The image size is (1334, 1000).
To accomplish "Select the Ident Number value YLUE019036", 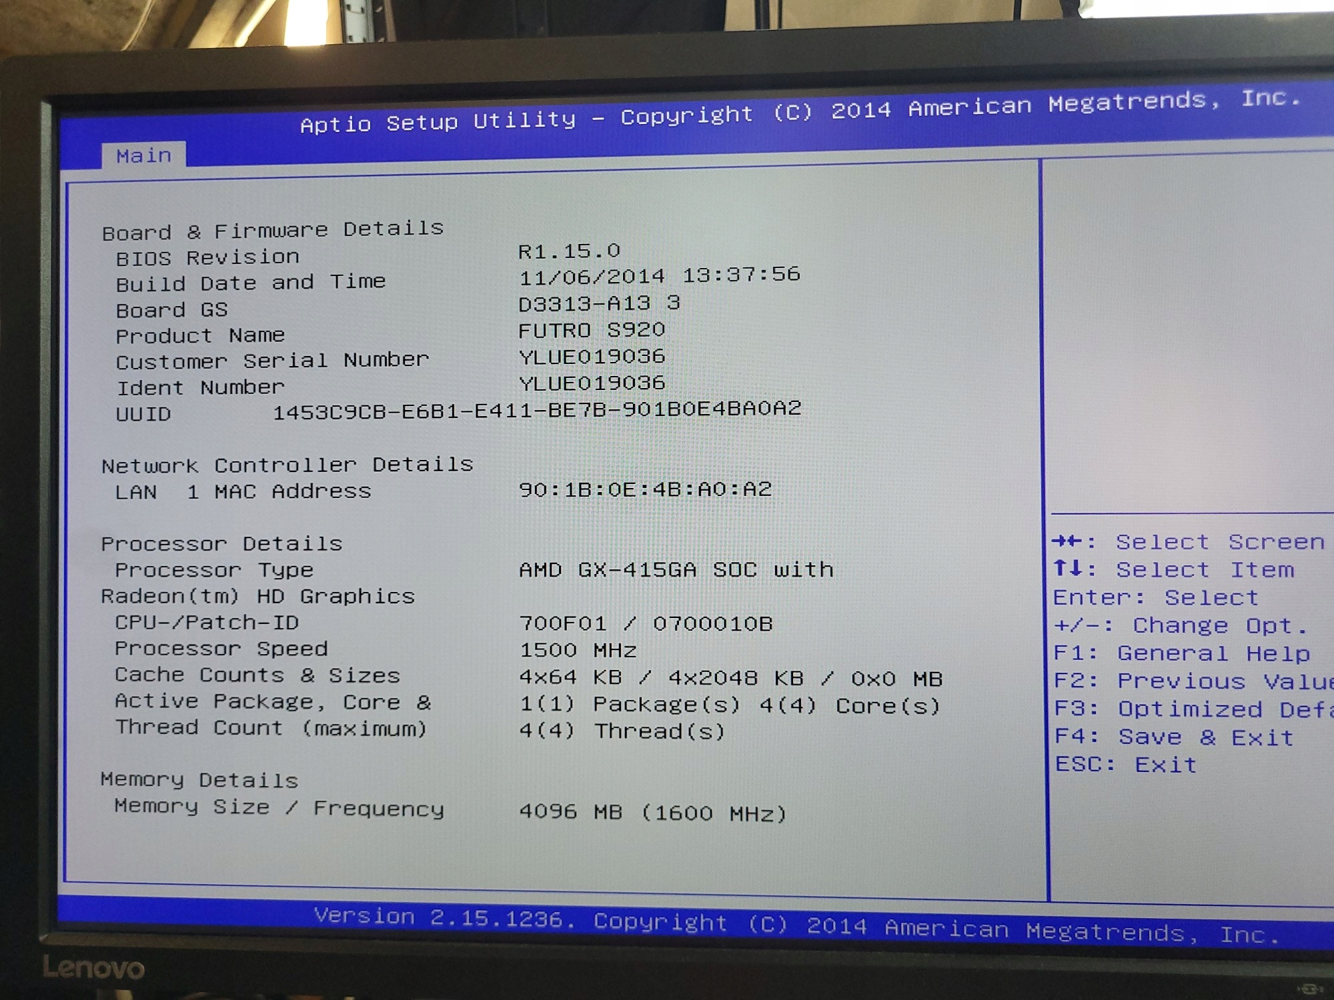I will pyautogui.click(x=592, y=383).
